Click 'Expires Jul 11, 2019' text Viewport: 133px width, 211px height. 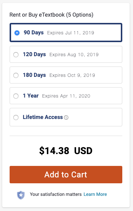71,33
